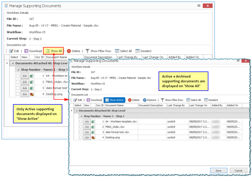Tick checkbox for 64 - Workitem template.xlsx in front dialog
The height and width of the screenshot is (177, 252).
[x=81, y=121]
